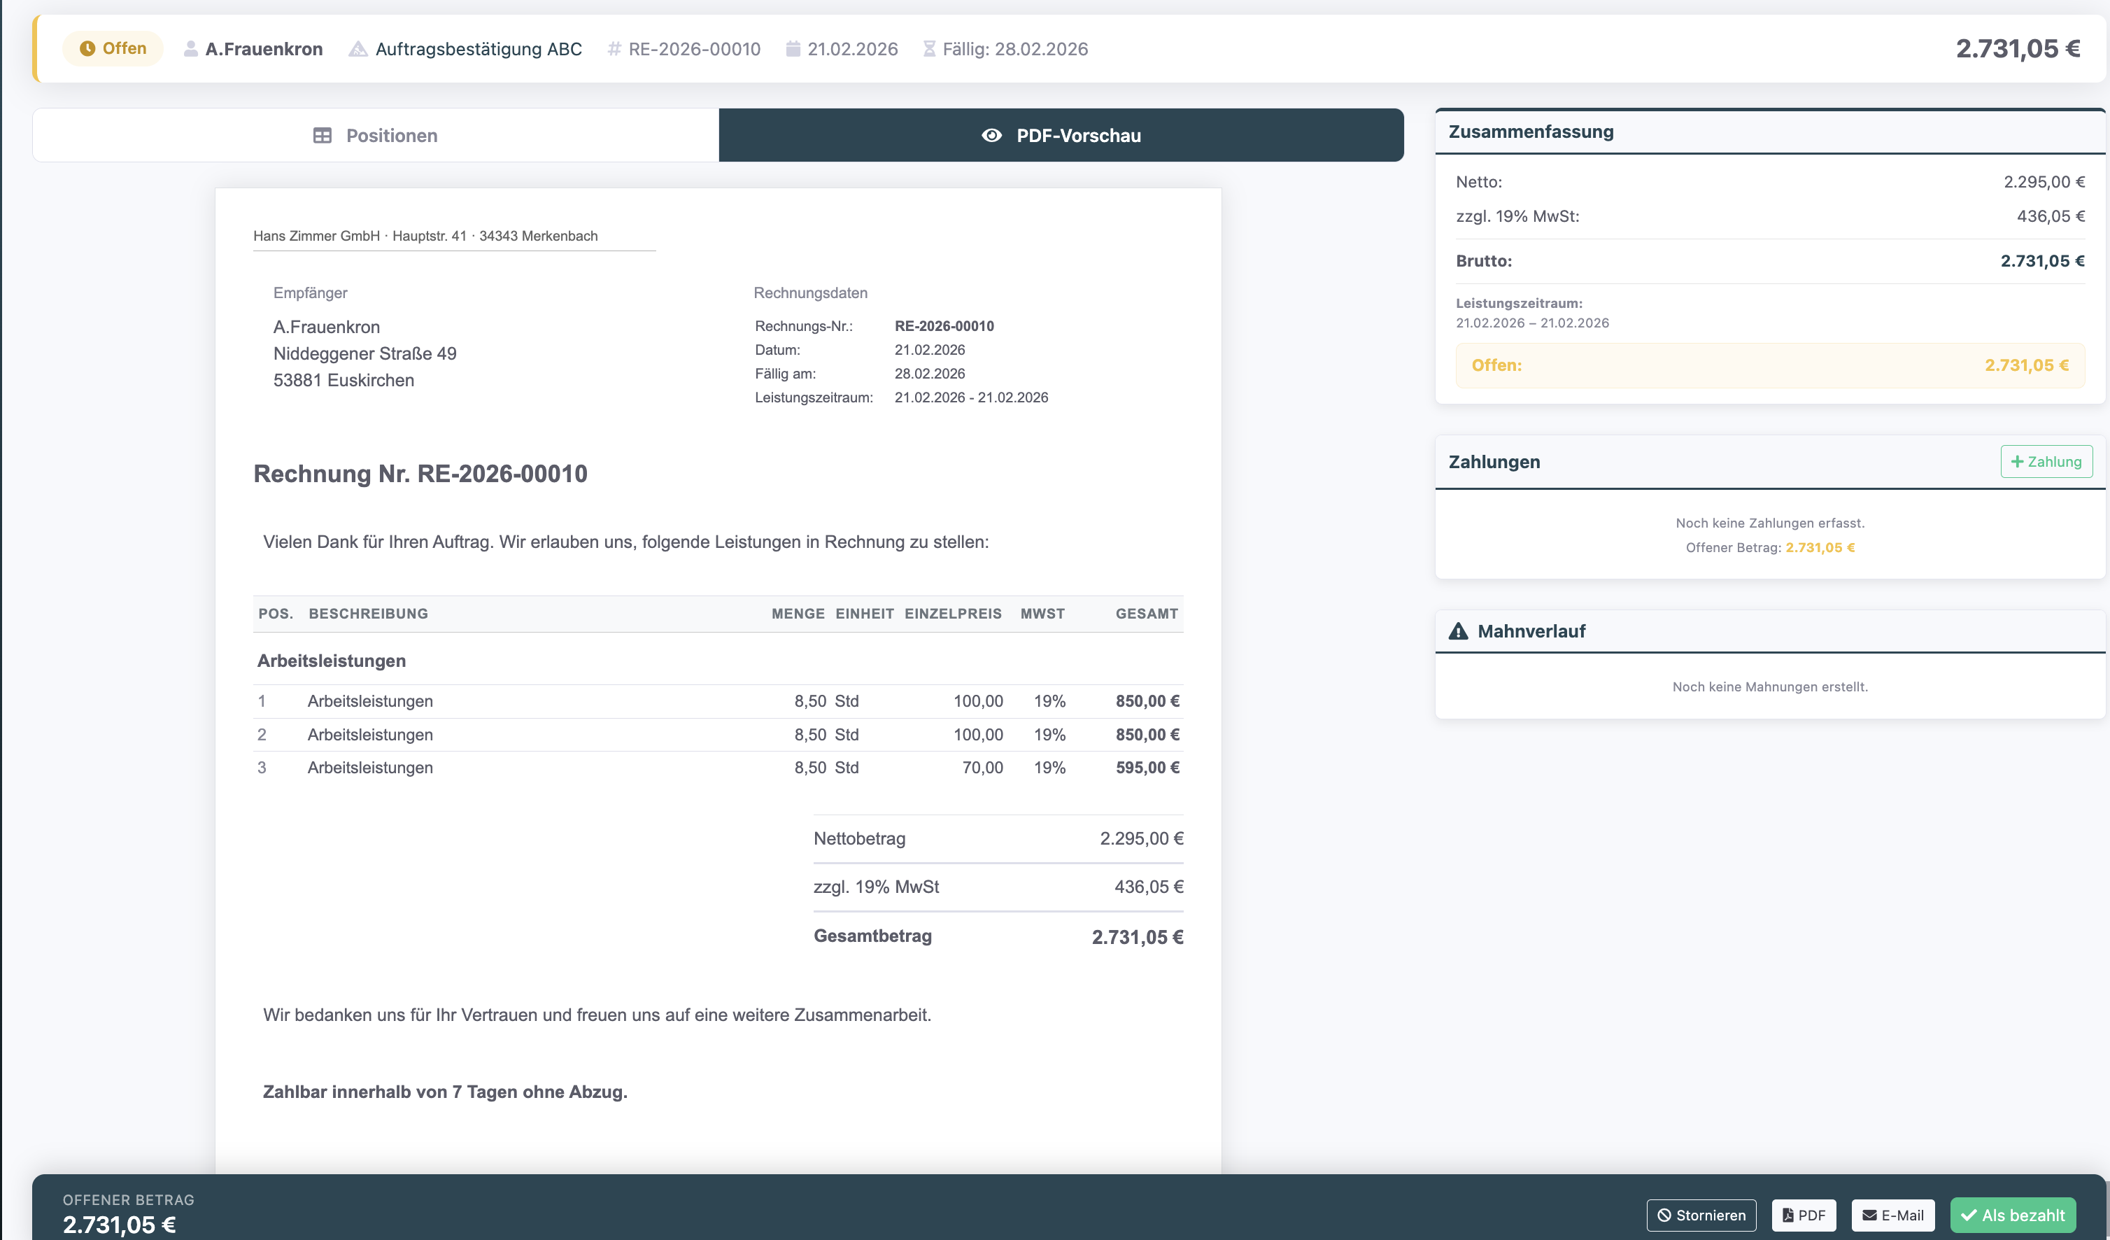The width and height of the screenshot is (2110, 1240).
Task: Click the eye icon on PDF-Vorschau tab
Action: (991, 136)
